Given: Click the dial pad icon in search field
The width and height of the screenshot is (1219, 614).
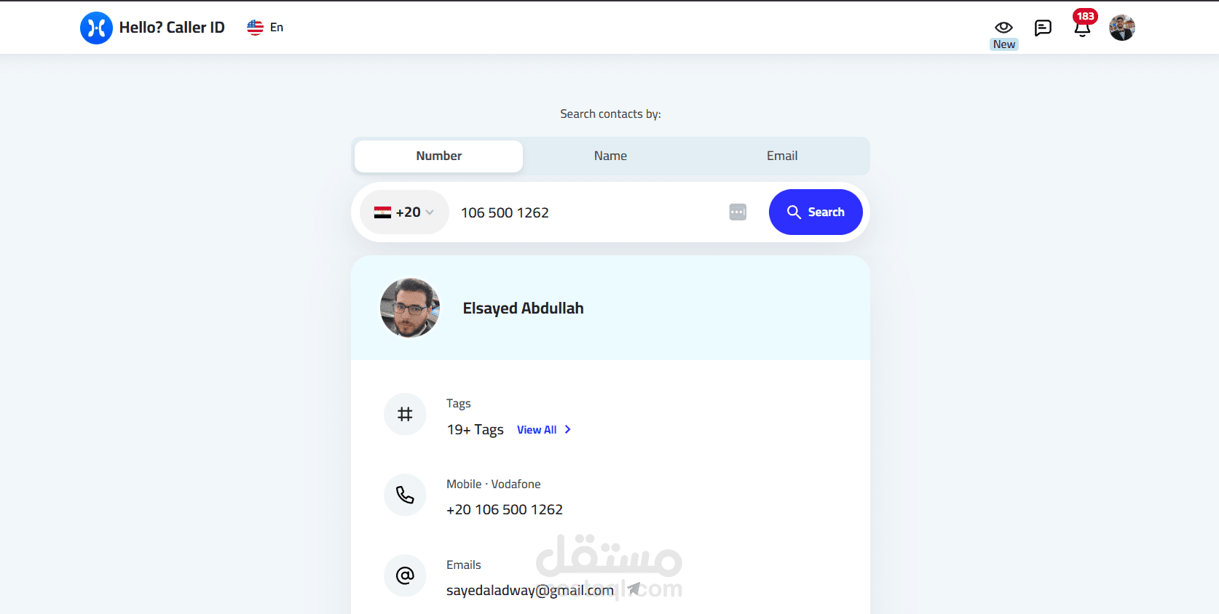Looking at the screenshot, I should (x=738, y=212).
